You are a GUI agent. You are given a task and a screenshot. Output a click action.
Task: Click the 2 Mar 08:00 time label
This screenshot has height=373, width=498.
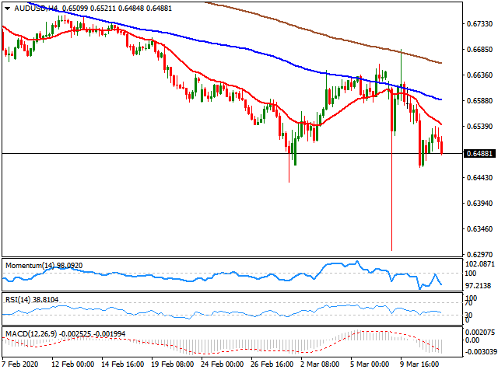320,364
